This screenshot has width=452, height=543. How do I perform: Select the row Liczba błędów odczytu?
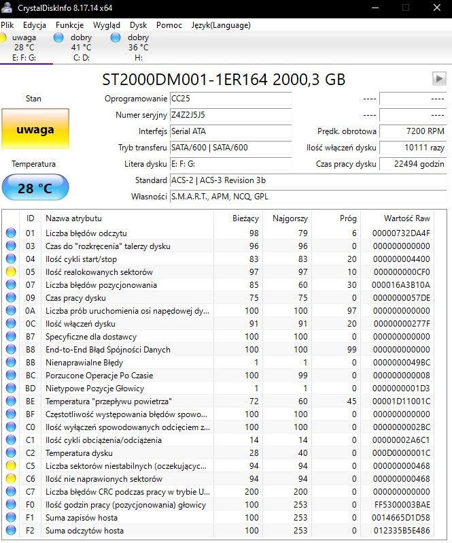tap(219, 233)
